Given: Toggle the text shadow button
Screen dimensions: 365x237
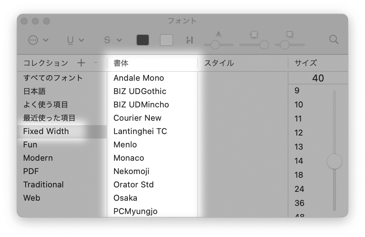Looking at the screenshot, I should [190, 40].
